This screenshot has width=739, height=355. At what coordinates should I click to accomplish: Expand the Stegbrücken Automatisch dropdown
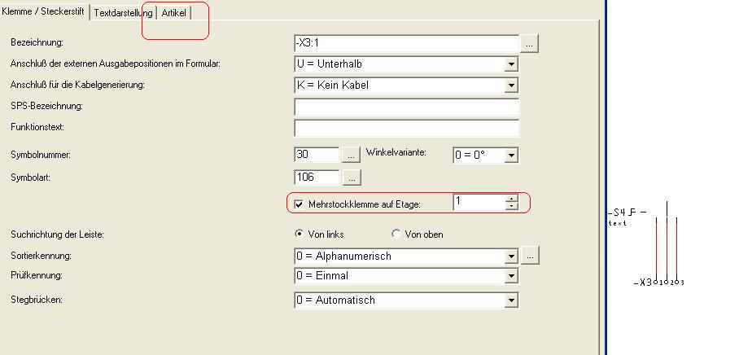(511, 300)
